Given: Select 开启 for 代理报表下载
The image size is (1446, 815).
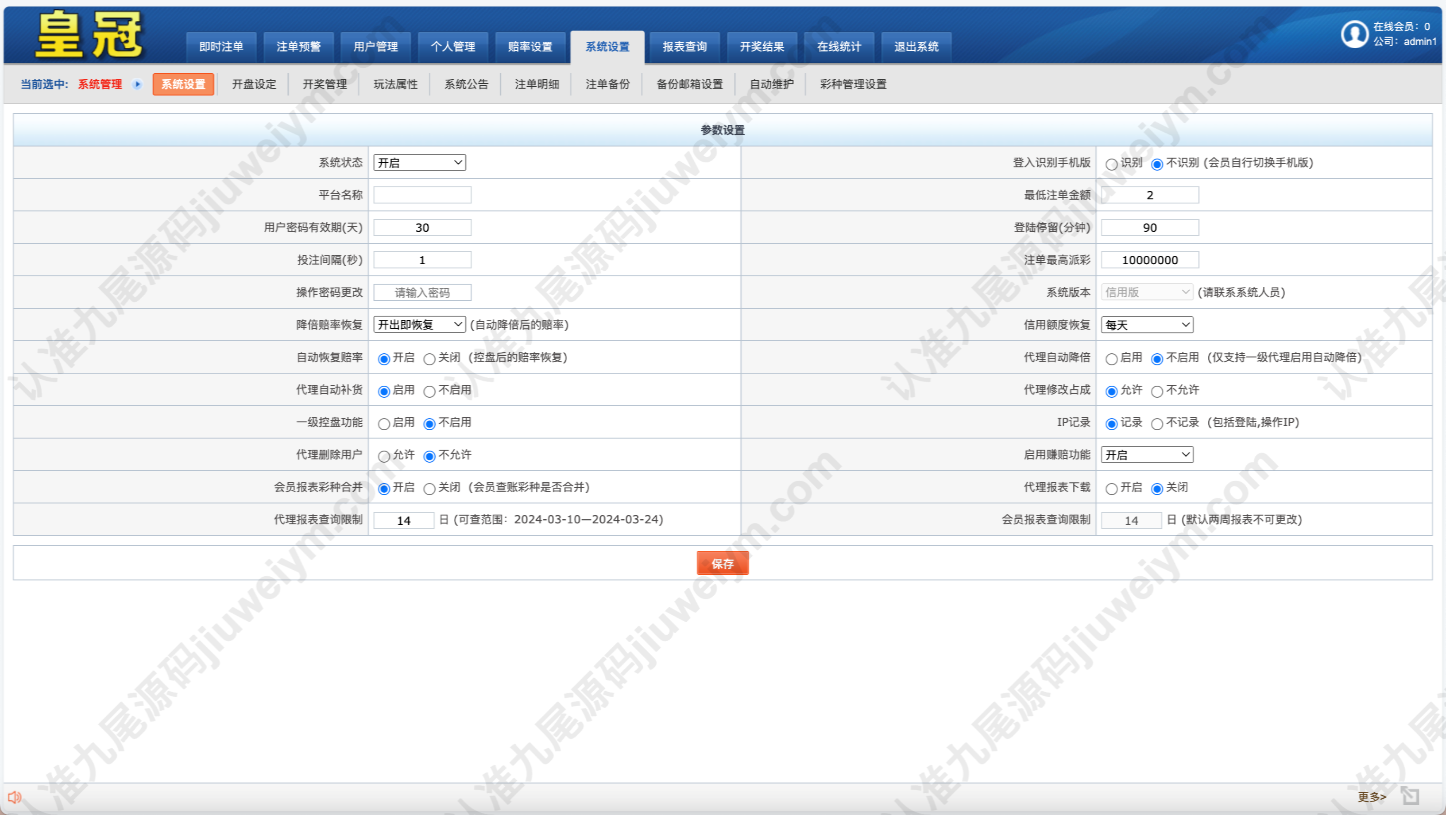Looking at the screenshot, I should 1111,489.
